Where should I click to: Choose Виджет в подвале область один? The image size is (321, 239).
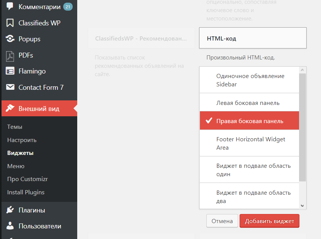click(x=249, y=170)
